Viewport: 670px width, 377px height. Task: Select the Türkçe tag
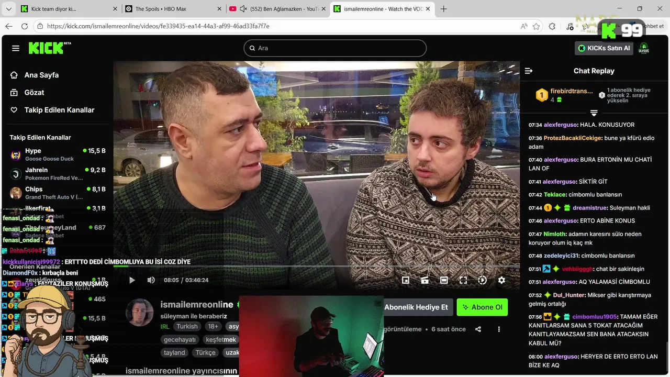(x=206, y=352)
